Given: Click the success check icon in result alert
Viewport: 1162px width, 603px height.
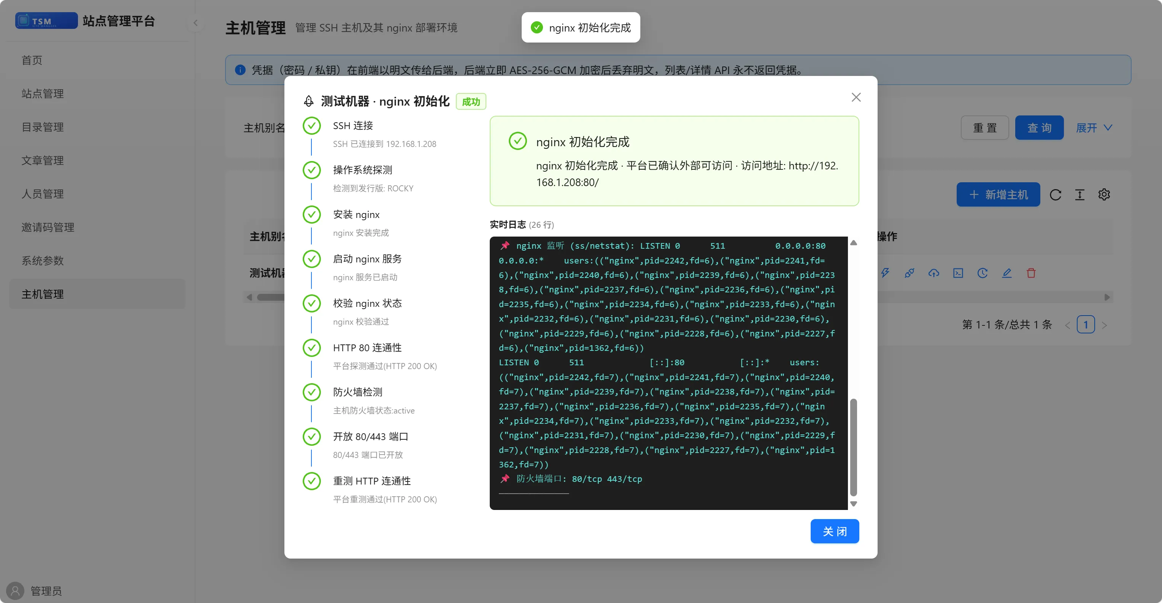Looking at the screenshot, I should pyautogui.click(x=518, y=141).
